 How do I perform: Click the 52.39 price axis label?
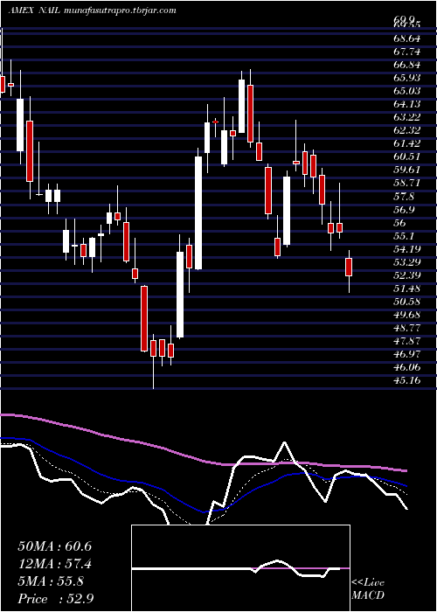pos(407,275)
